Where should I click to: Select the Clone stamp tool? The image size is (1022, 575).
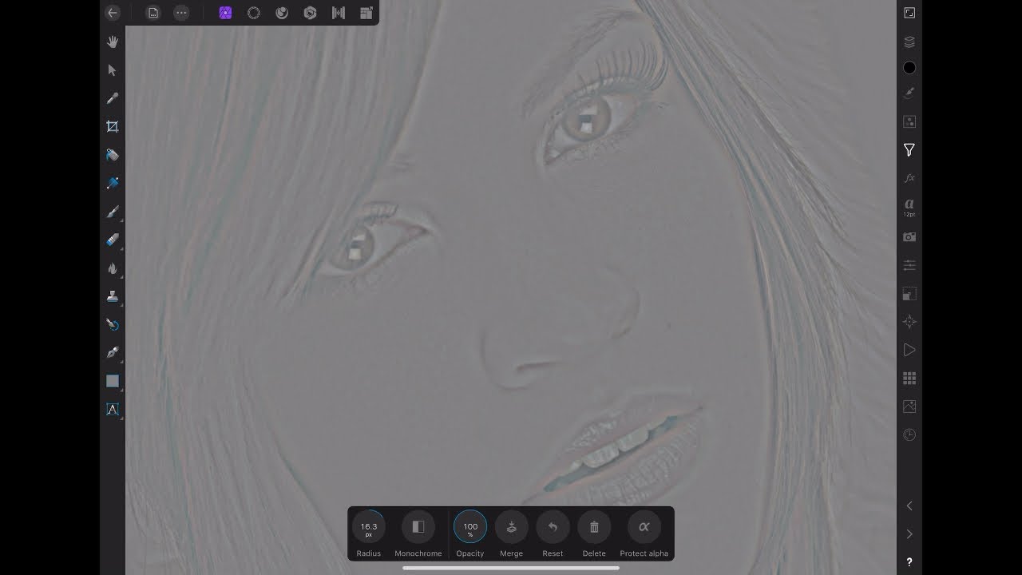(113, 296)
